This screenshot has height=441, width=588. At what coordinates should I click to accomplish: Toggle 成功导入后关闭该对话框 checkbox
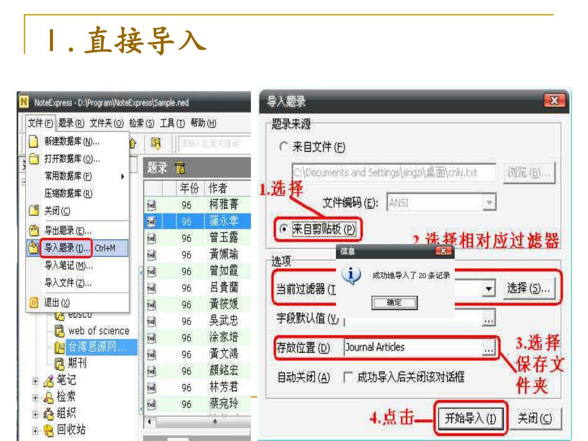[x=347, y=377]
